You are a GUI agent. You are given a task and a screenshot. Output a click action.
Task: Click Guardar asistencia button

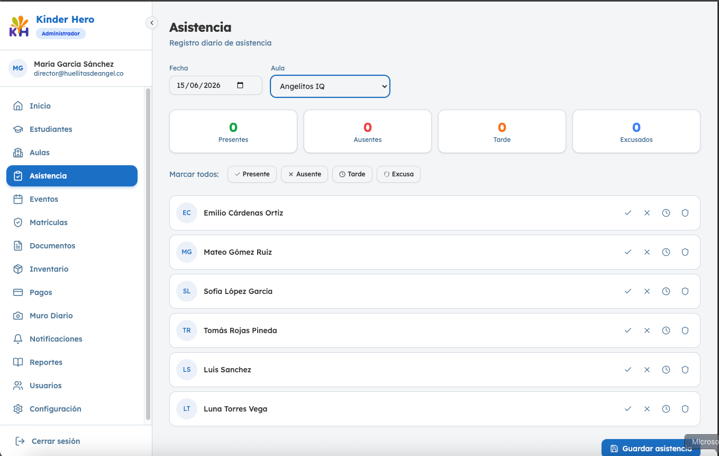pos(651,448)
